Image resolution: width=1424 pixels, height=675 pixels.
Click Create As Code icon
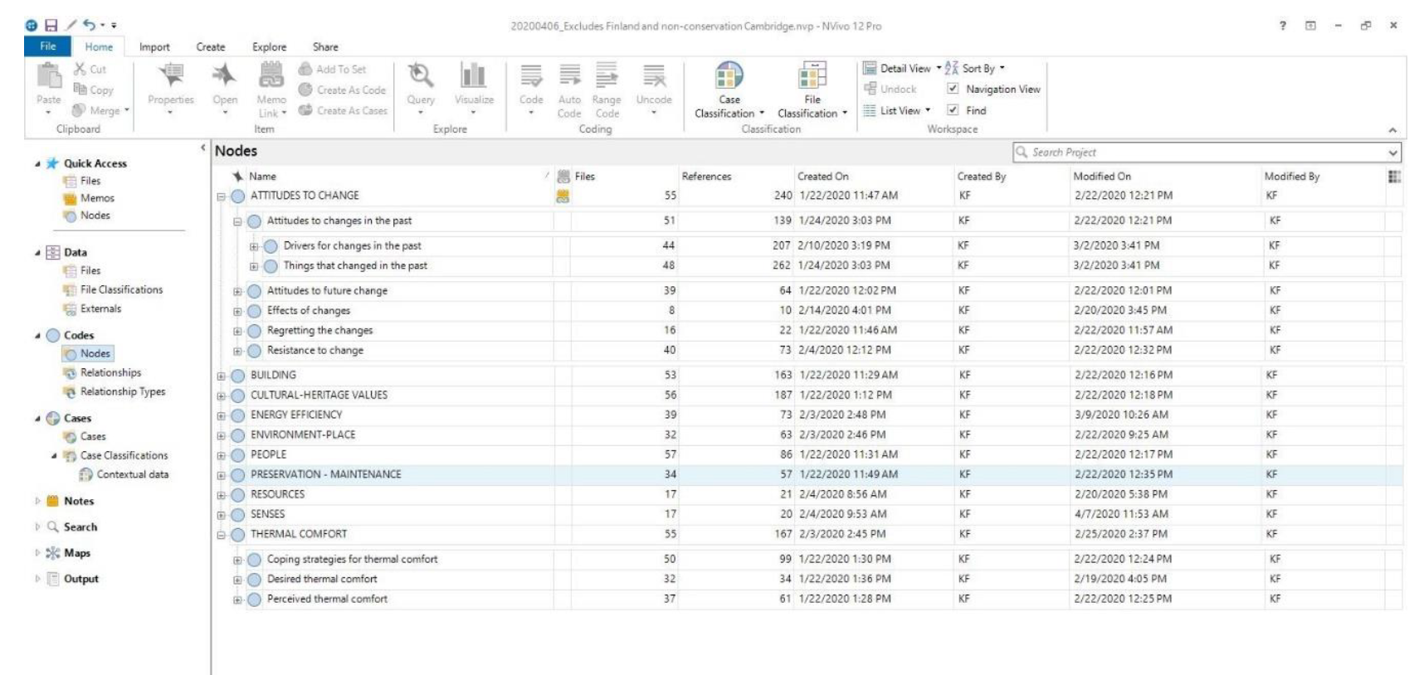click(305, 90)
